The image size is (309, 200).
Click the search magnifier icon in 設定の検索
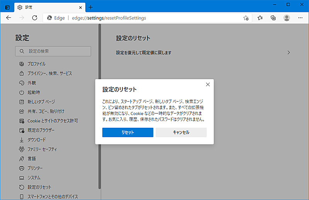point(22,51)
